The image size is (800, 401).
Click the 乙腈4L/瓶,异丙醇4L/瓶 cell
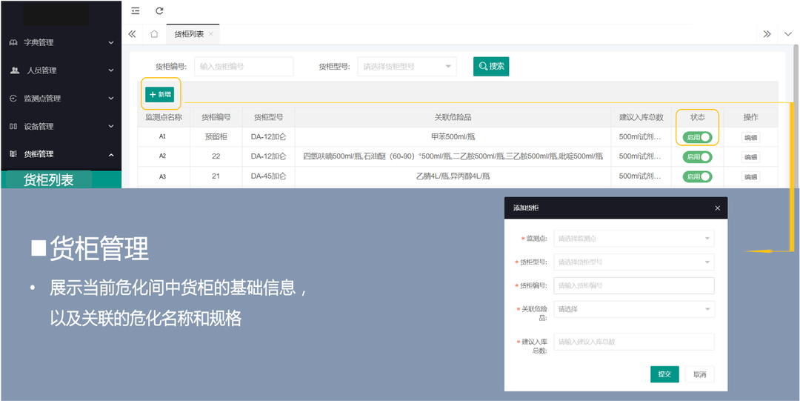[453, 176]
